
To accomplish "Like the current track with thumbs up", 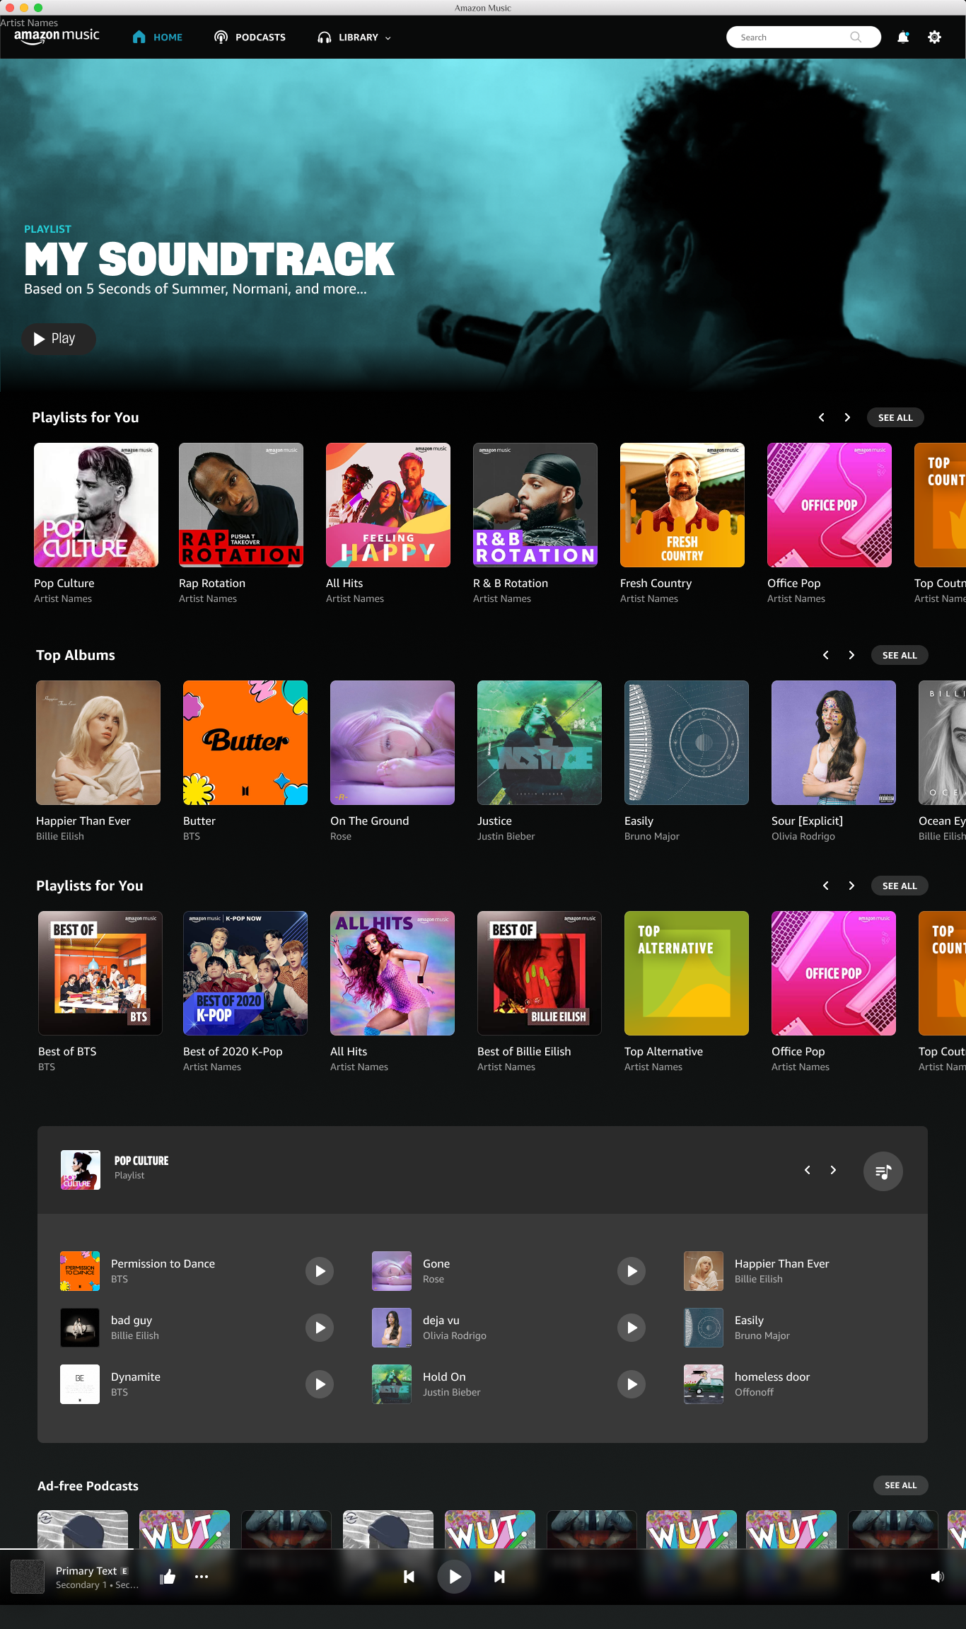I will click(168, 1576).
